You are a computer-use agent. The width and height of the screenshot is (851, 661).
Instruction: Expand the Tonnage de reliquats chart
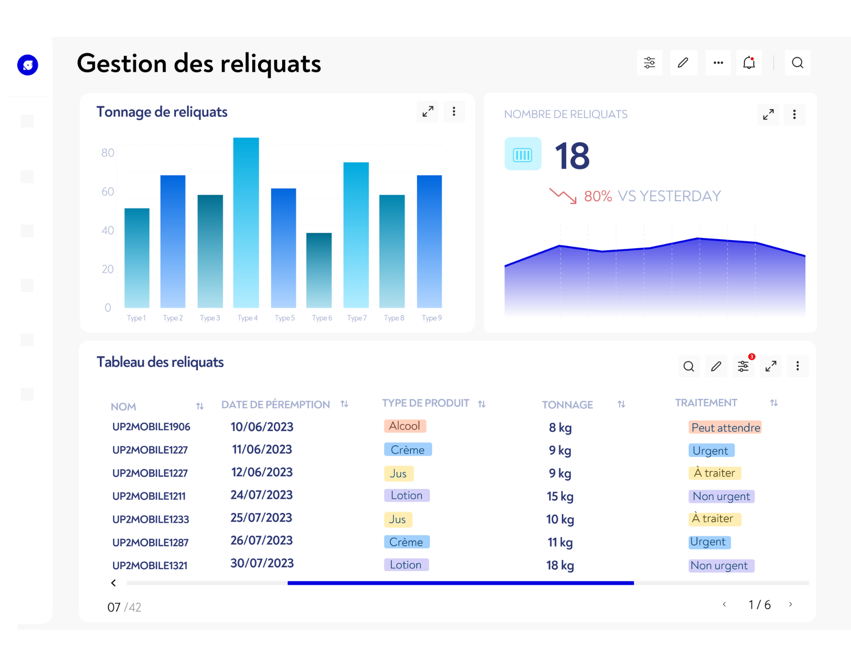[x=428, y=112]
